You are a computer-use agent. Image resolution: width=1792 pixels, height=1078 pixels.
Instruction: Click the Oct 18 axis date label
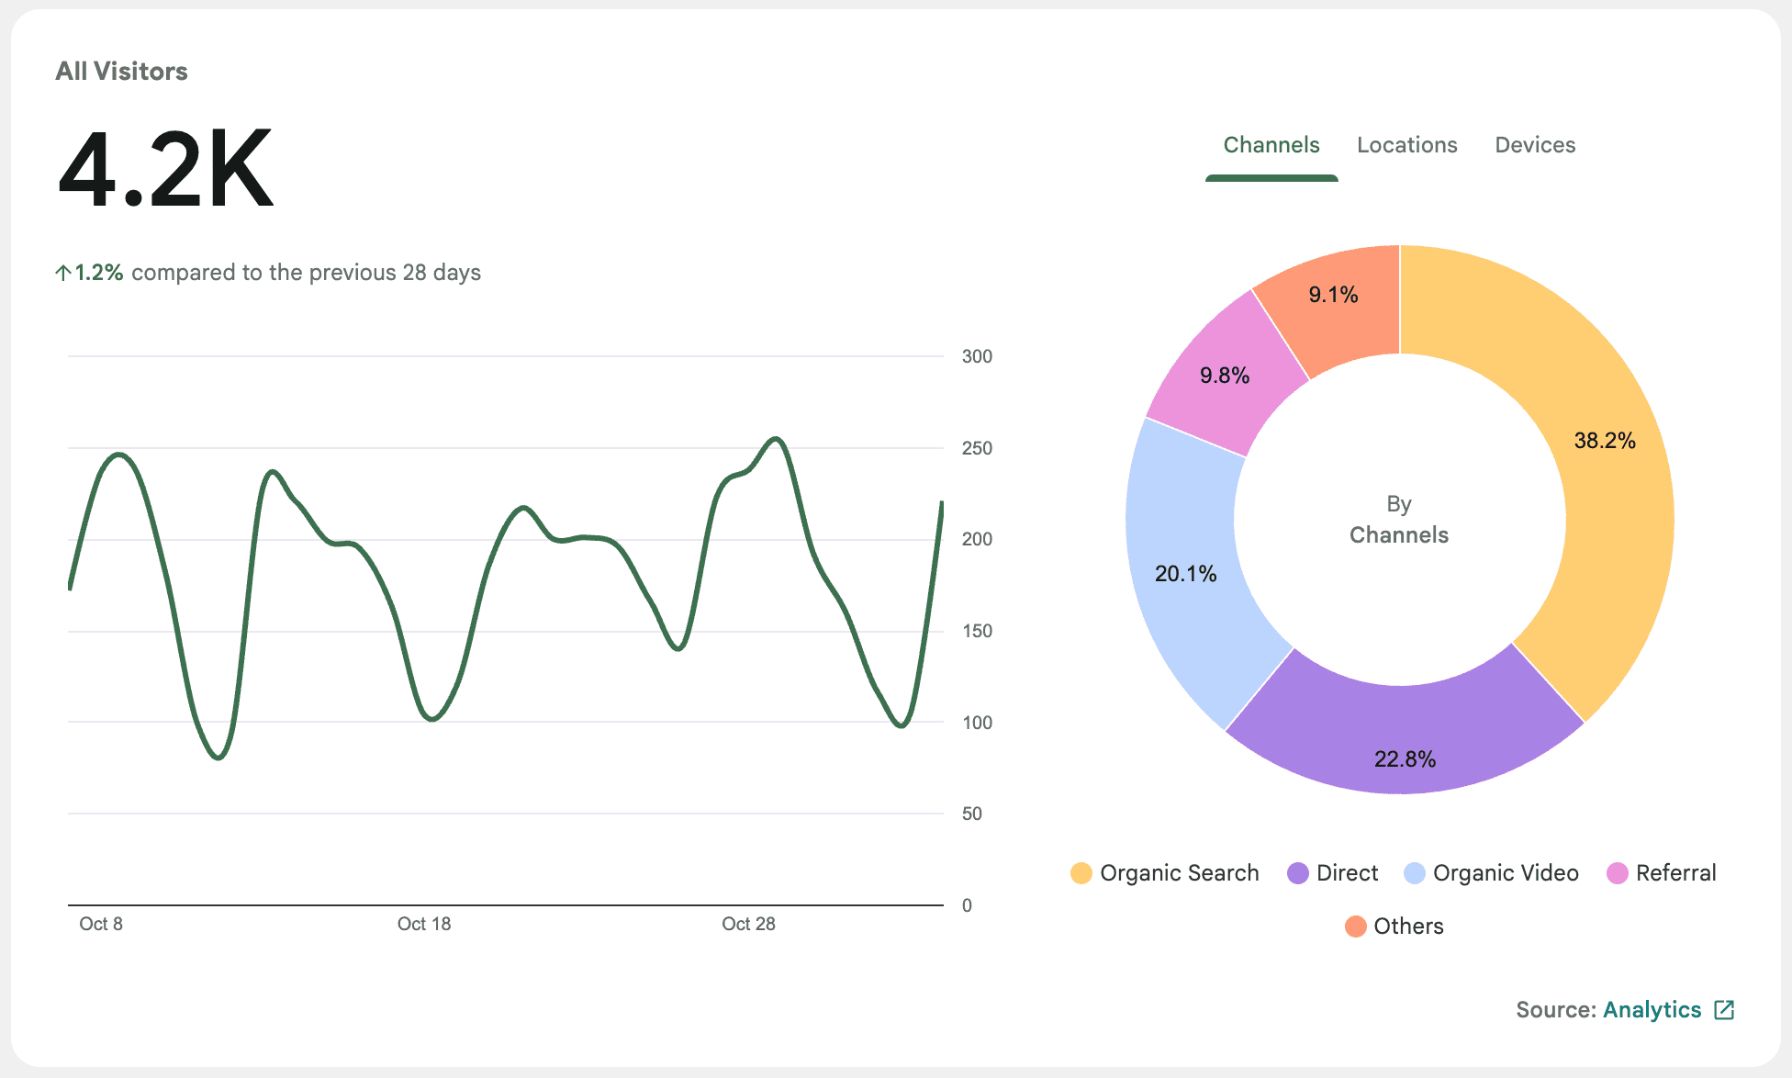point(423,924)
